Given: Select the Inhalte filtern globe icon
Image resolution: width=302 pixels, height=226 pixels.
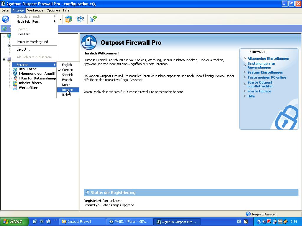Looking at the screenshot, I should [x=15, y=83].
